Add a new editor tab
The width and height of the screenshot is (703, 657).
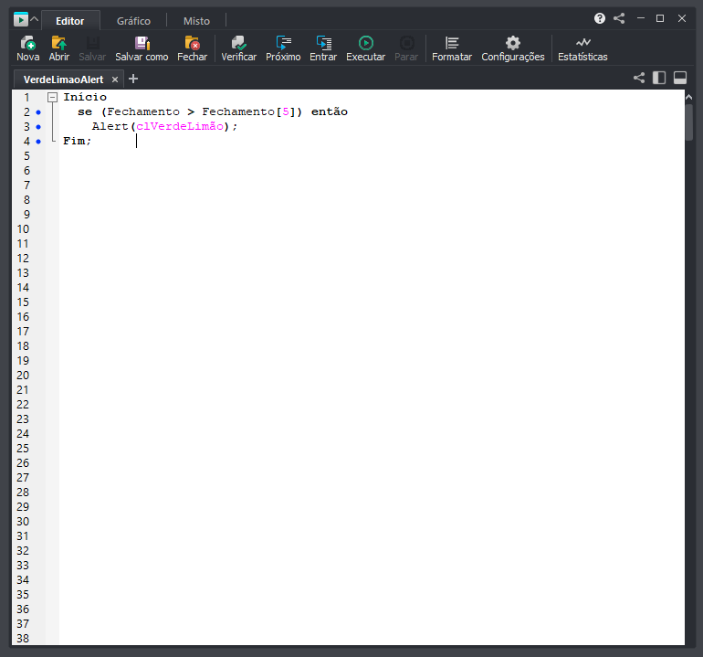(x=133, y=79)
